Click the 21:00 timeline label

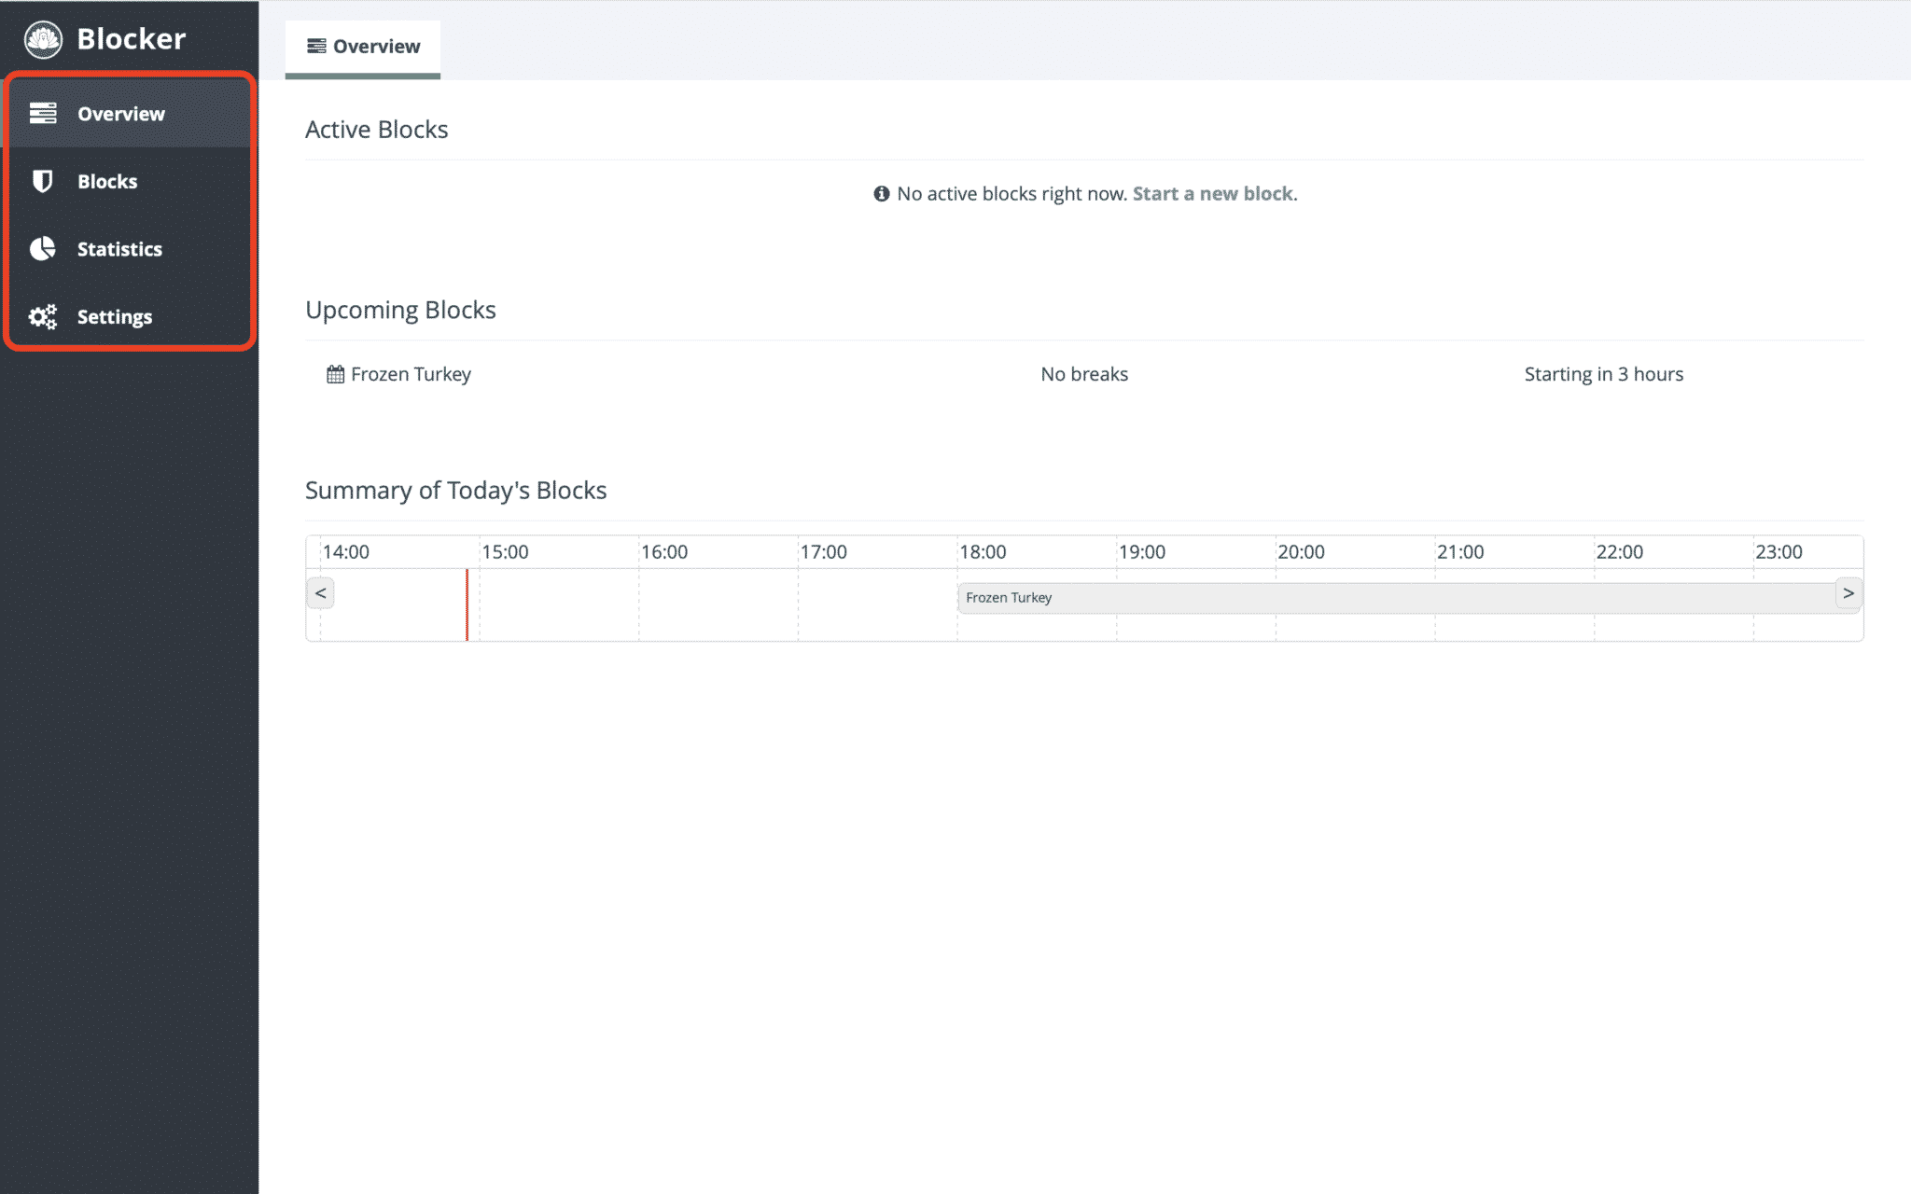click(1461, 552)
